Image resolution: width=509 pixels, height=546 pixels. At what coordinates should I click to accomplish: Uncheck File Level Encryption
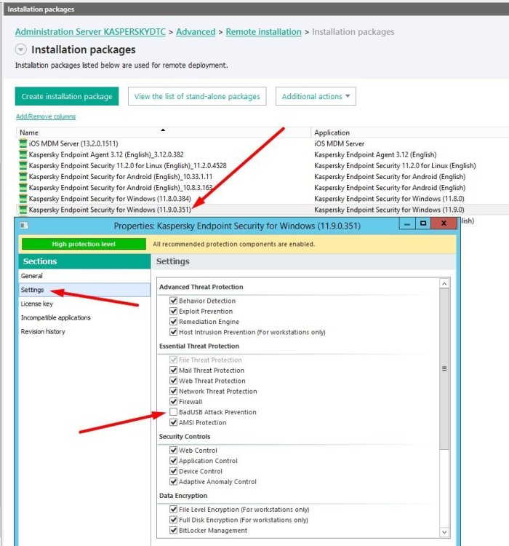pyautogui.click(x=173, y=510)
